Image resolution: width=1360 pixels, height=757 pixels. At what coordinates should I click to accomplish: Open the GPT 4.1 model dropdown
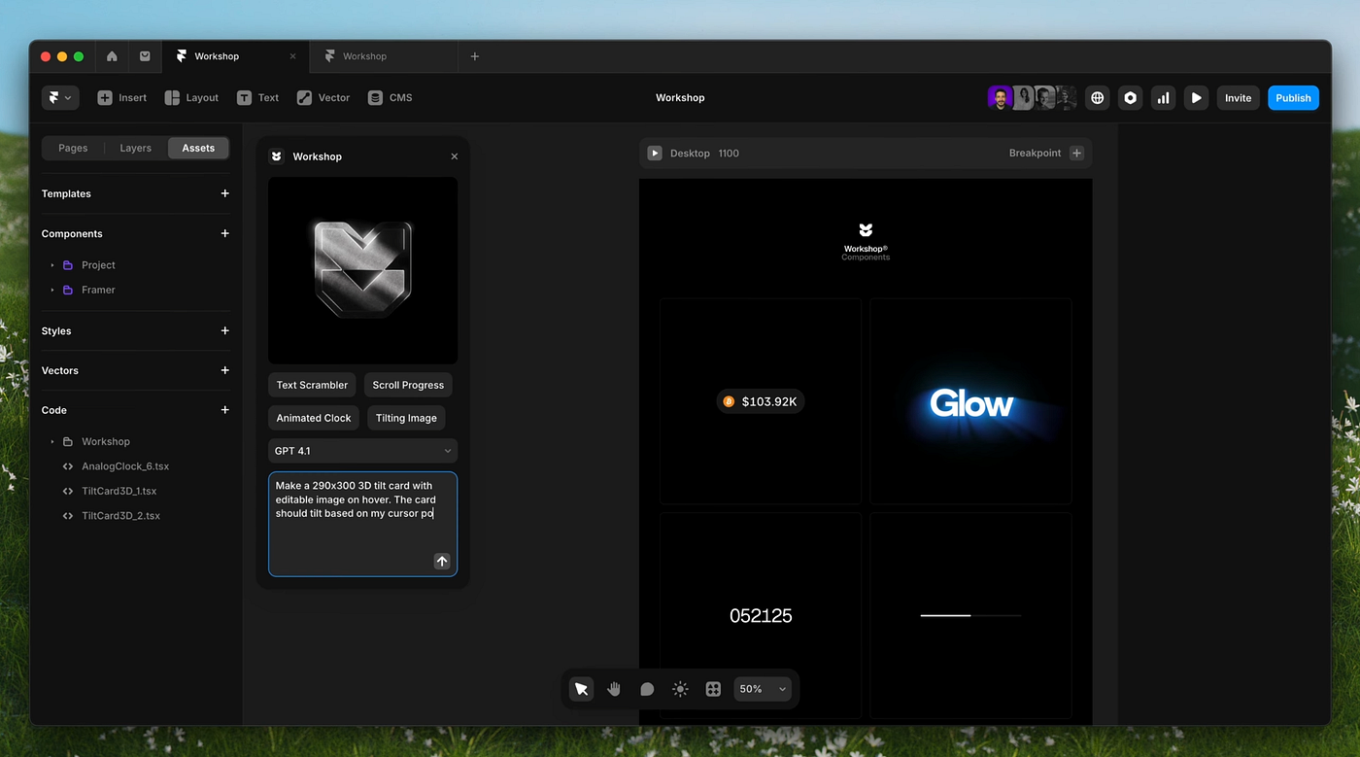pos(363,451)
